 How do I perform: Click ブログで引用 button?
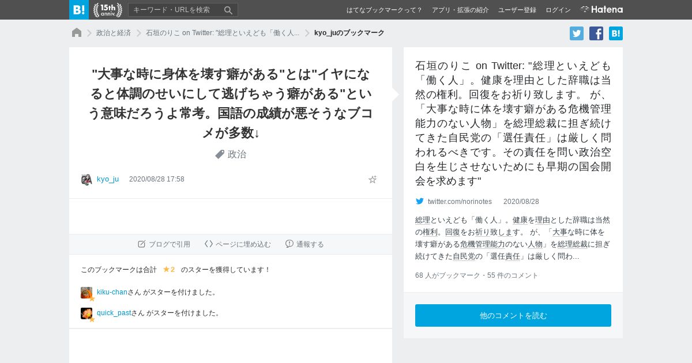click(164, 244)
